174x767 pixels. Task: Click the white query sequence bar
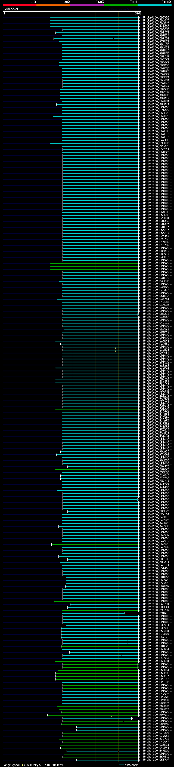(x=72, y=11)
